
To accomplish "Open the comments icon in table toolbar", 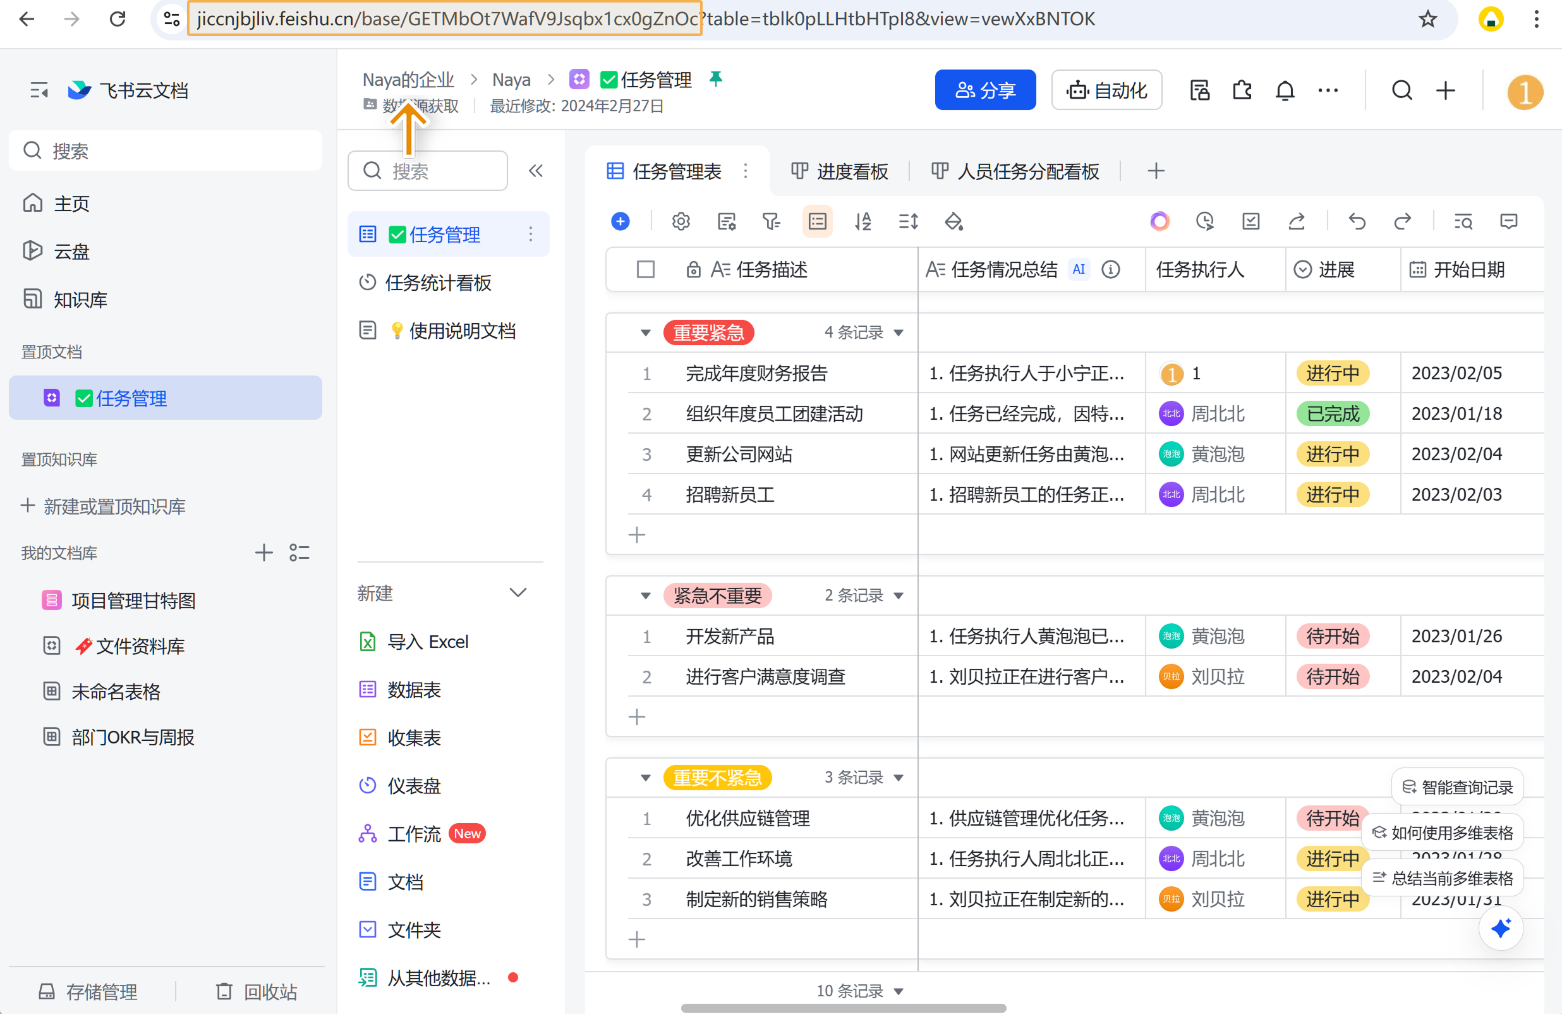I will [x=1509, y=221].
